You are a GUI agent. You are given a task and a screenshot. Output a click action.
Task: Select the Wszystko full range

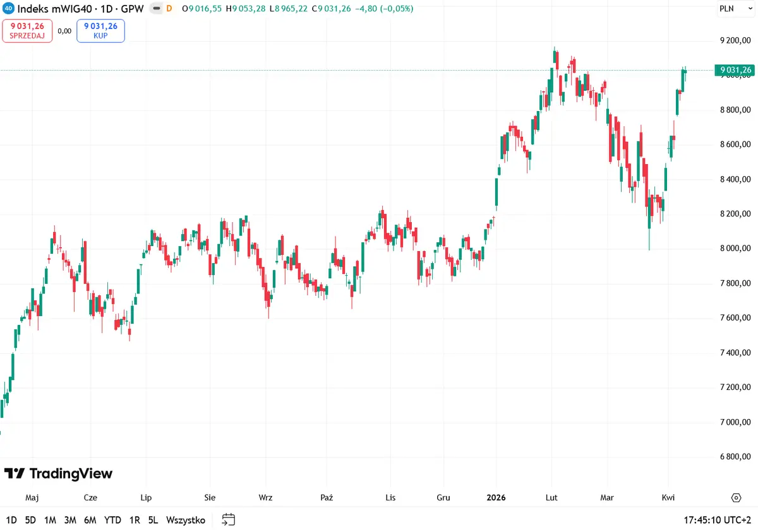click(186, 521)
